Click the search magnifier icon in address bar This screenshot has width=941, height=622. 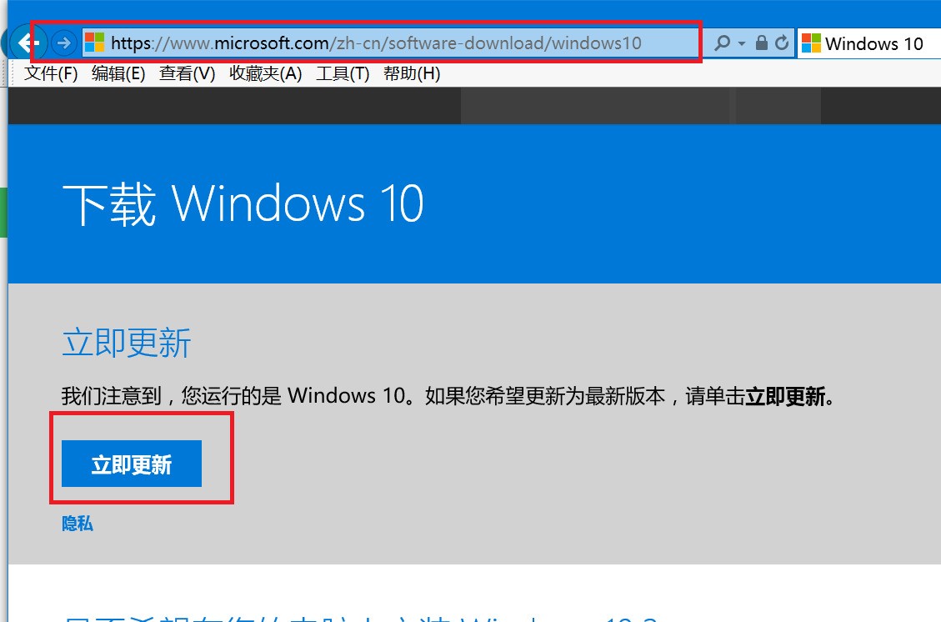(x=722, y=43)
